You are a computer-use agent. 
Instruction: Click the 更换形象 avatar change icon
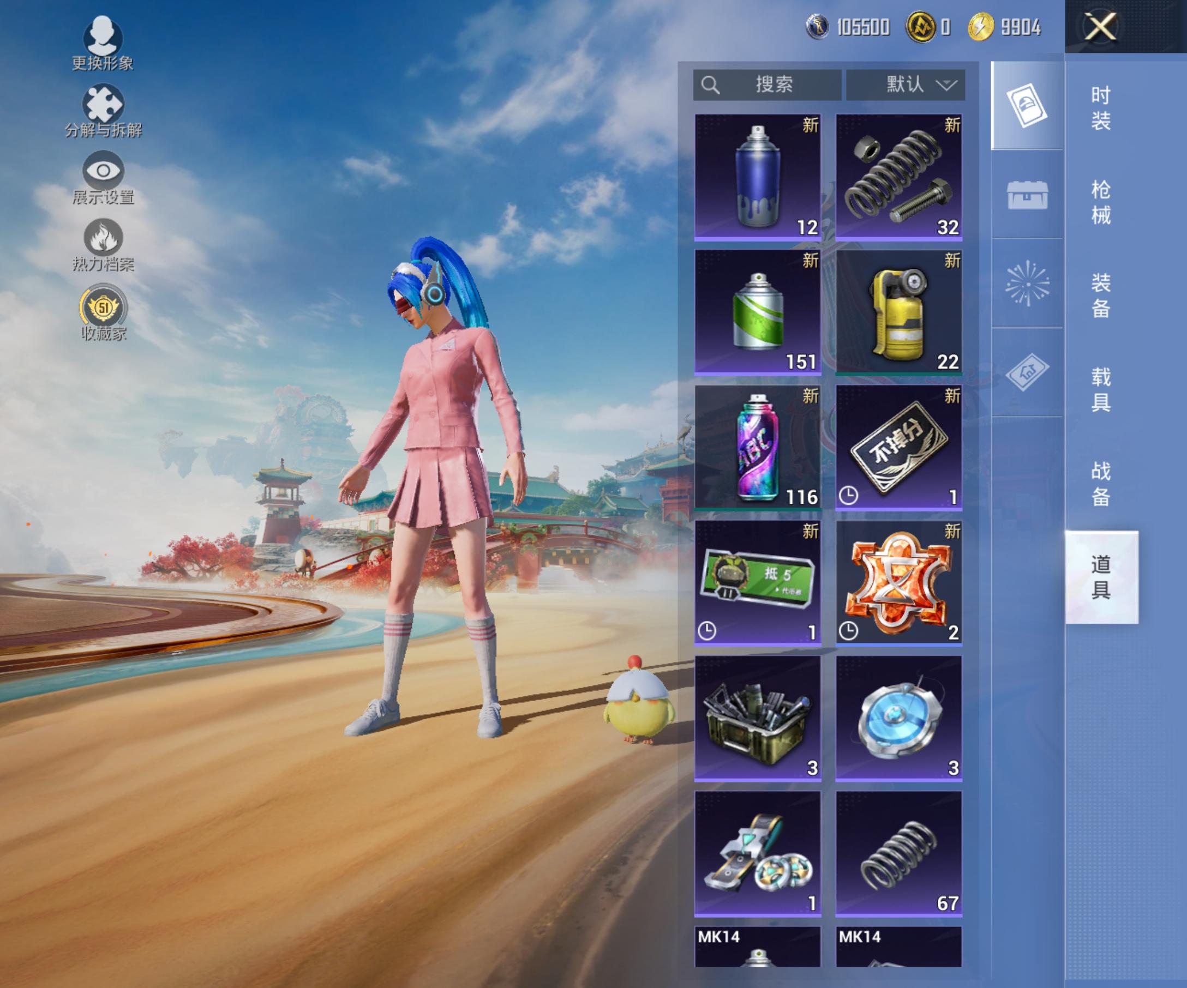click(x=103, y=37)
